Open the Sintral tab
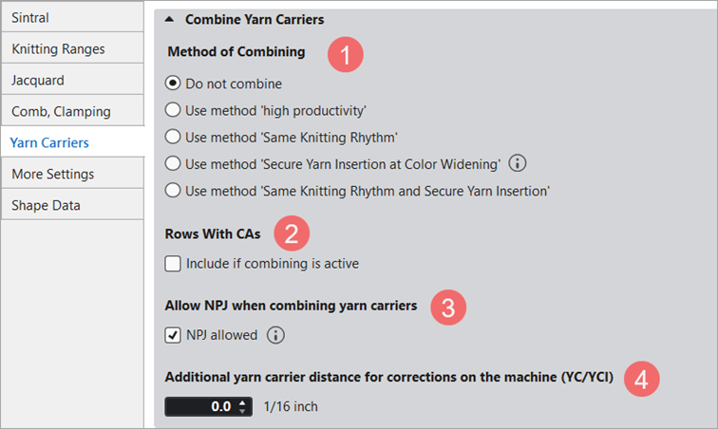The image size is (718, 429). click(x=72, y=17)
